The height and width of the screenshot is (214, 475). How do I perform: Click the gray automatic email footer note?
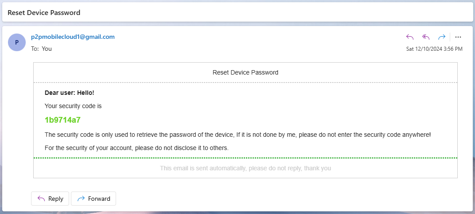245,168
